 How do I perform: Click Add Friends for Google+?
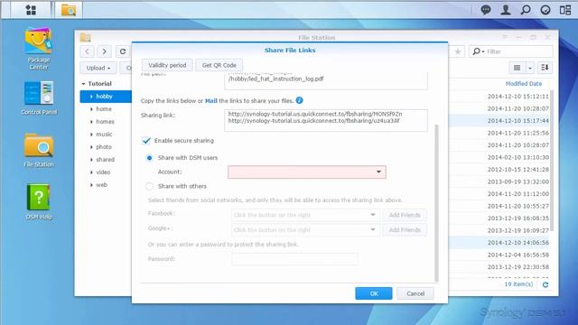coord(405,229)
